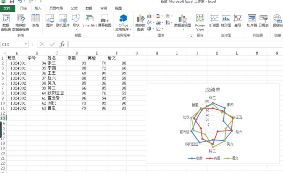Insert a line chart
The height and width of the screenshot is (173, 283).
pyautogui.click(x=150, y=22)
